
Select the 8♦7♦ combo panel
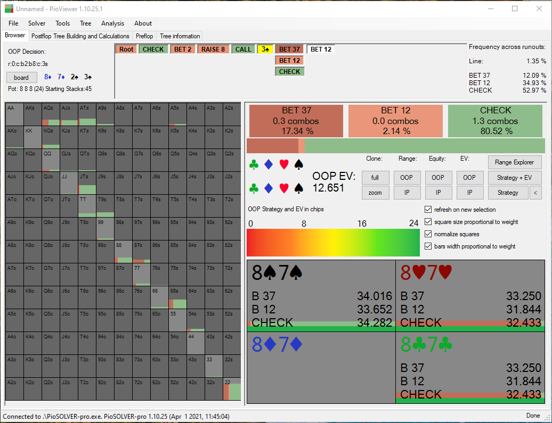point(321,368)
